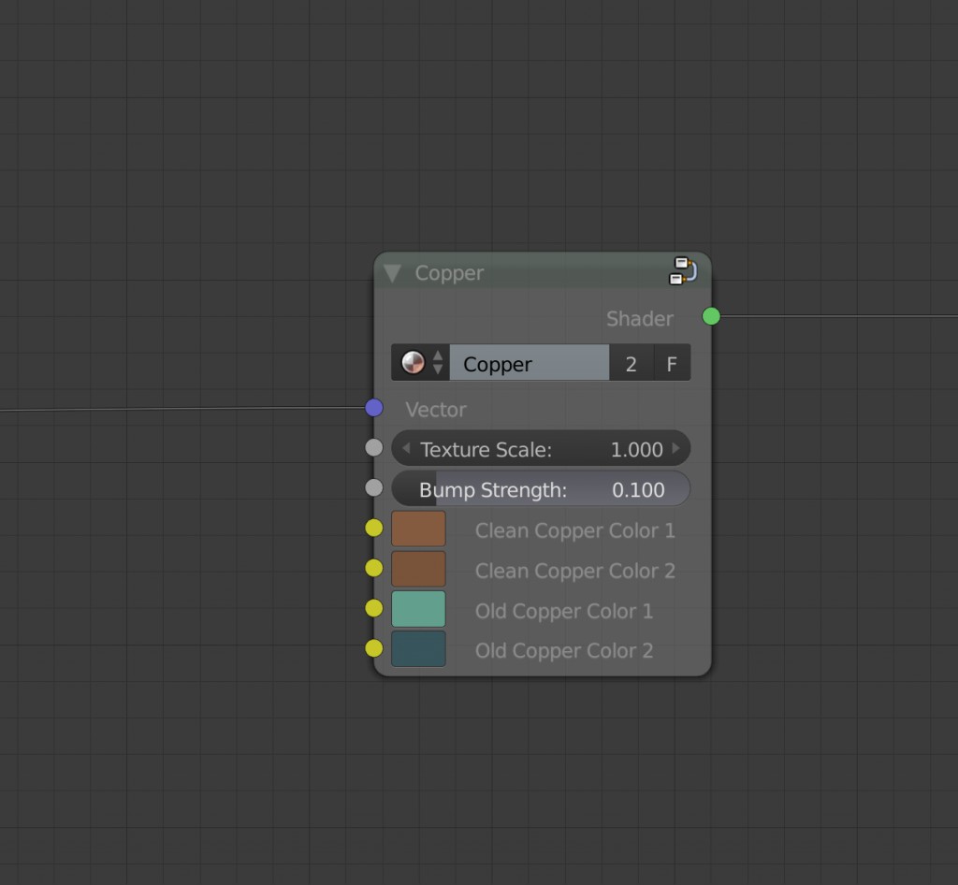The image size is (958, 885).
Task: Click the yellow socket beside Old Copper Color 2
Action: 373,648
